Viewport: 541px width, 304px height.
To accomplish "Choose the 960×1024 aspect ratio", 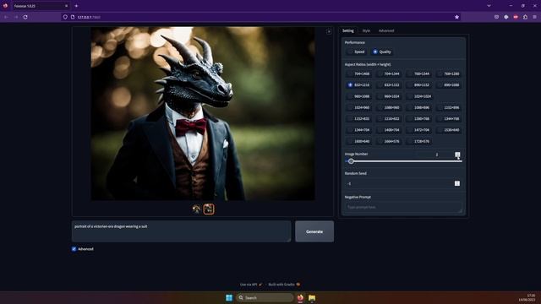I will (x=389, y=96).
